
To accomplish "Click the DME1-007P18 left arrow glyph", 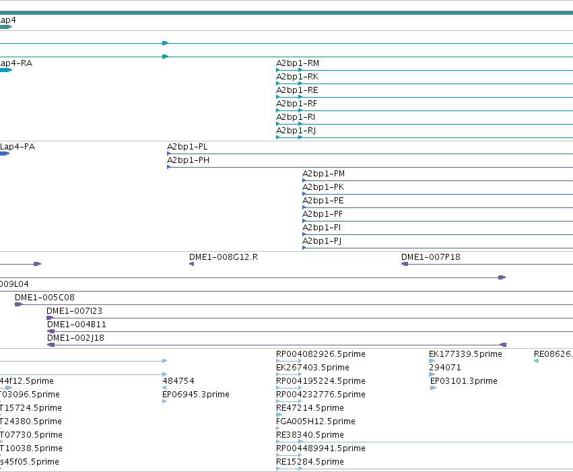I will pyautogui.click(x=405, y=264).
